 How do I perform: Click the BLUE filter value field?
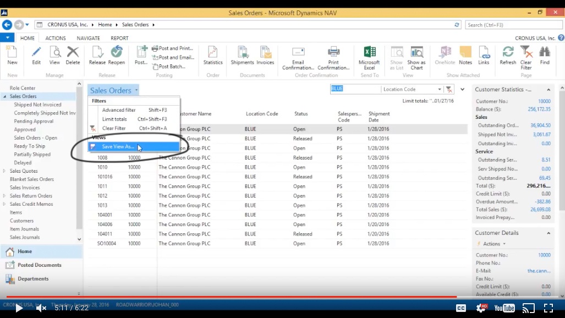(x=355, y=89)
